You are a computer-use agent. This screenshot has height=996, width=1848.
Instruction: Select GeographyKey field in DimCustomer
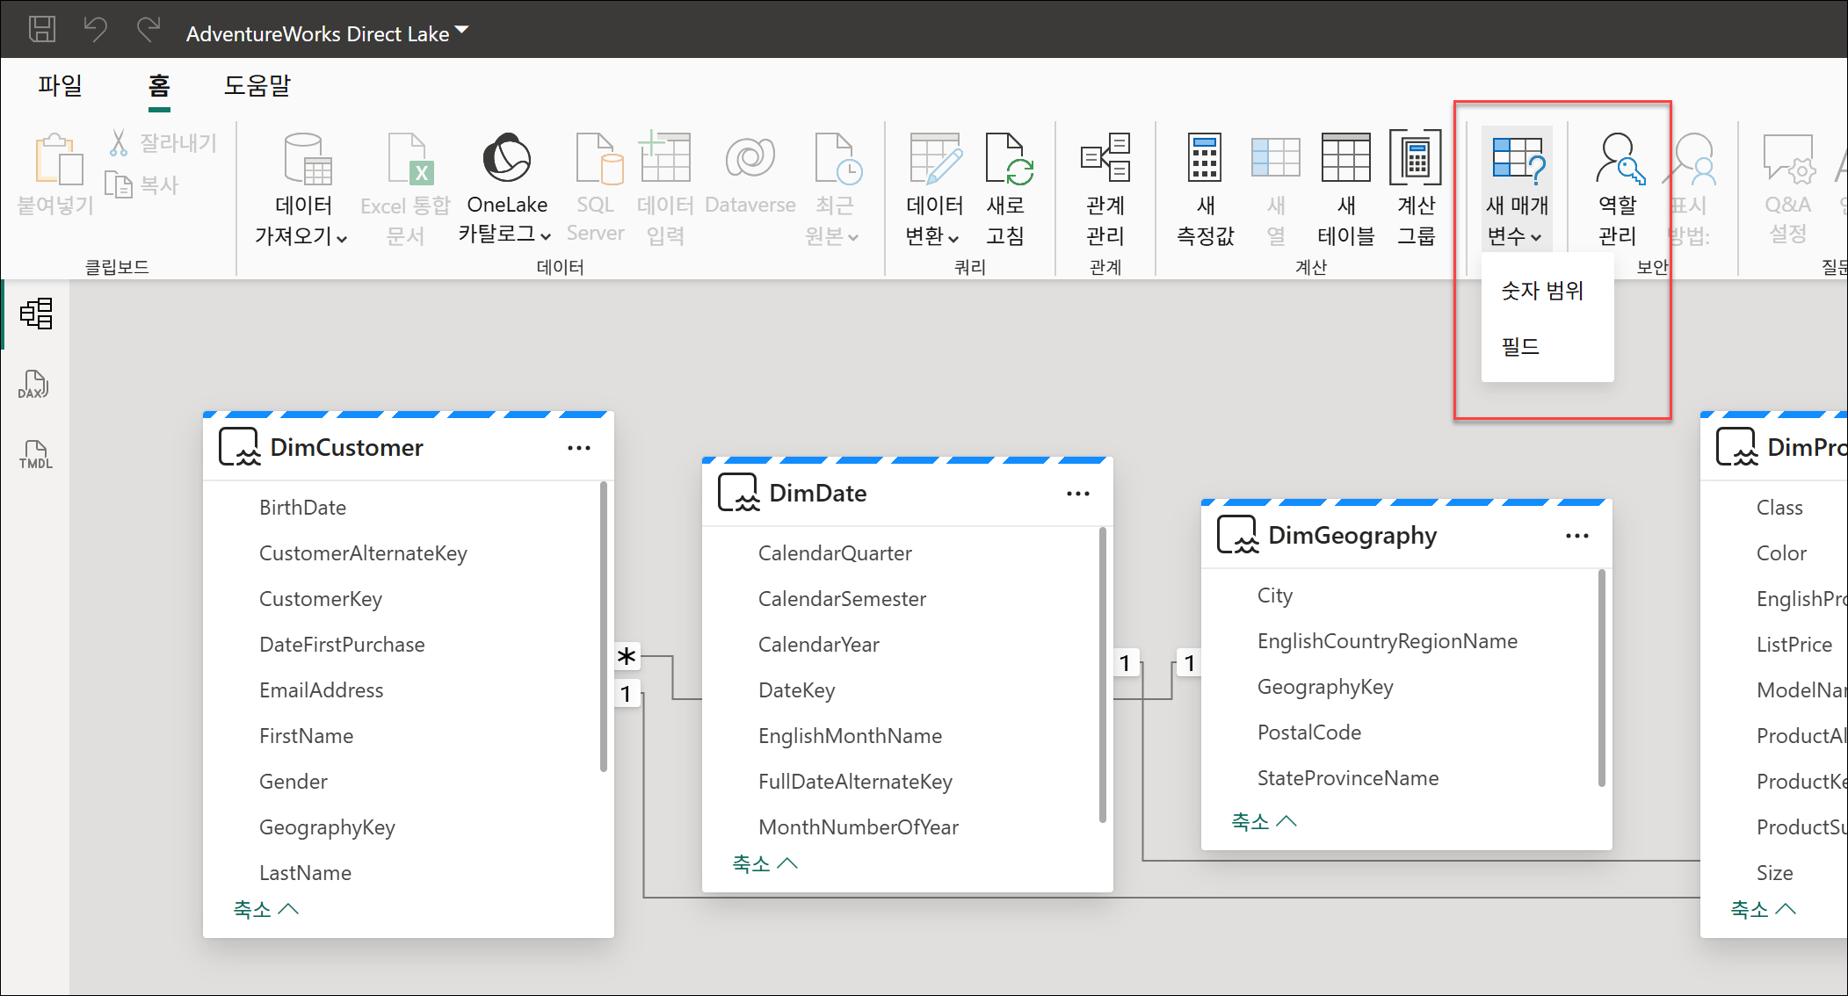coord(327,827)
